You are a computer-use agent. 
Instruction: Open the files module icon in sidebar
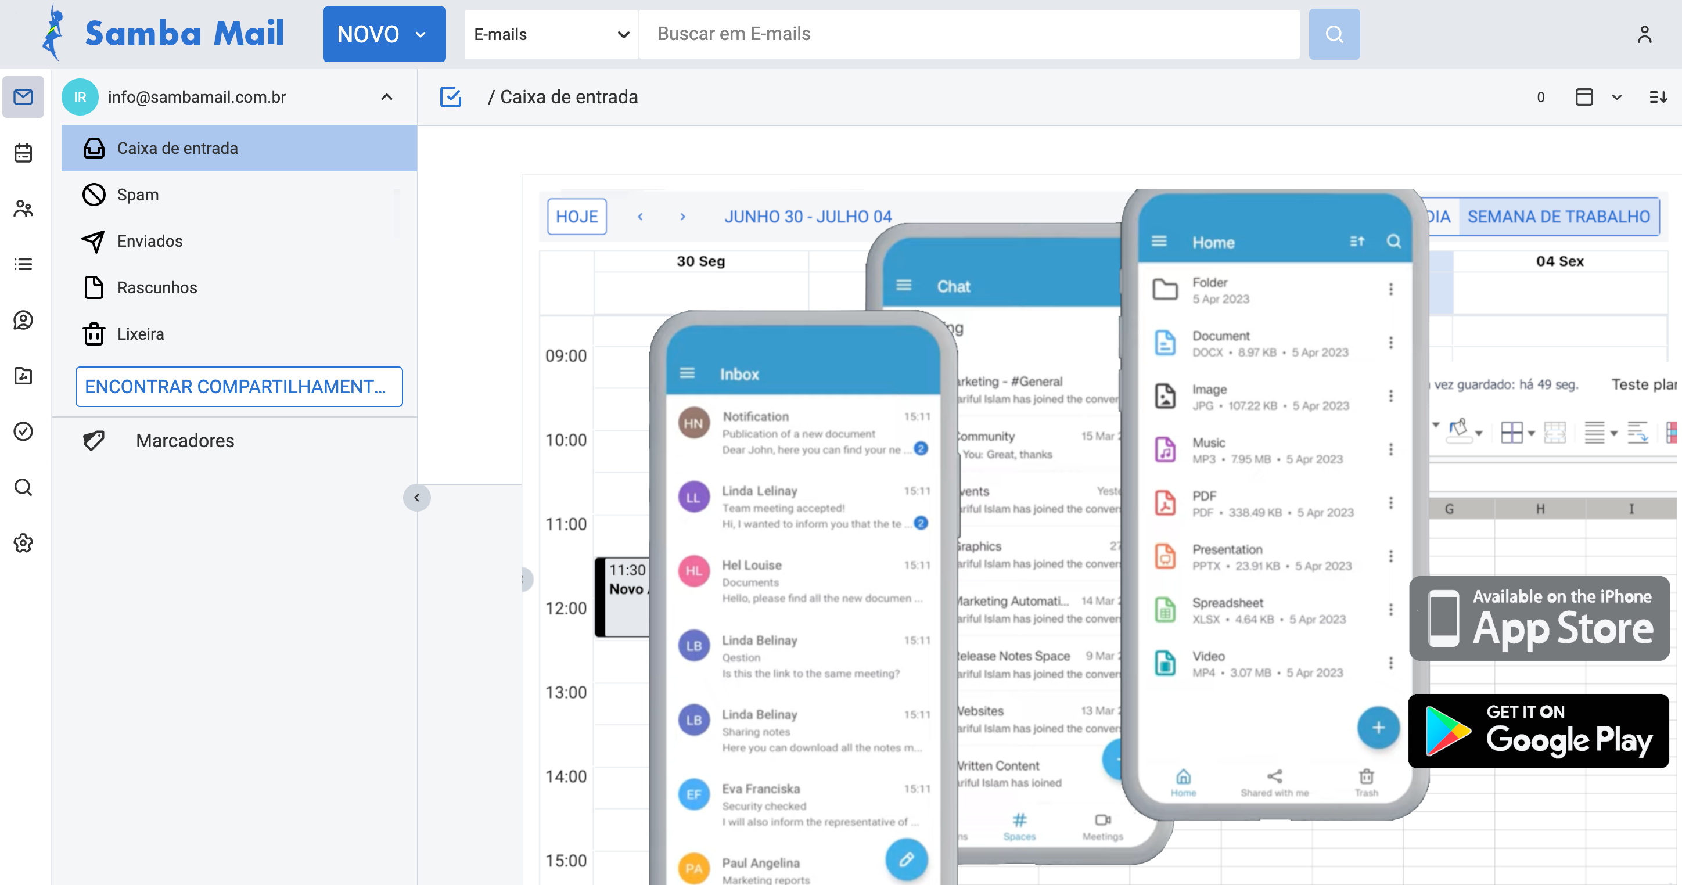[x=23, y=376]
